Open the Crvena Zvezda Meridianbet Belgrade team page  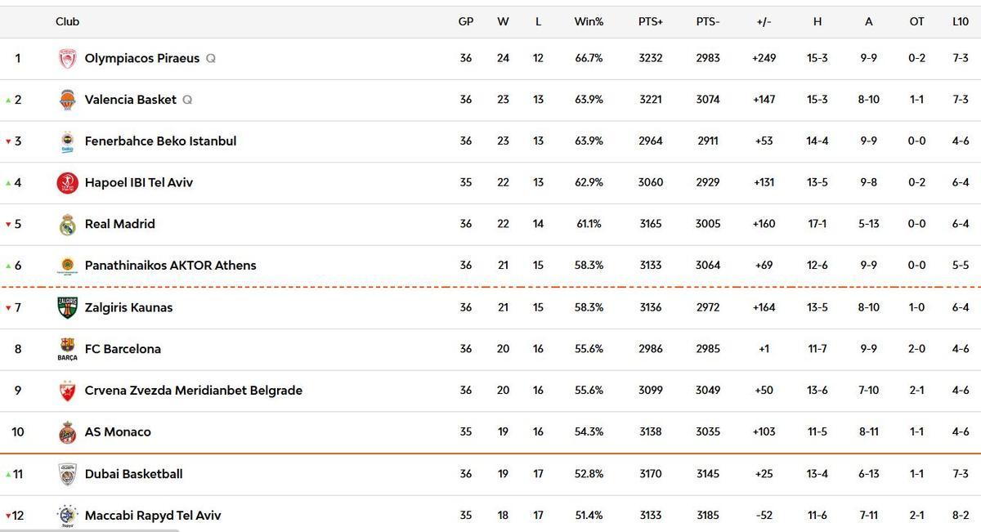(194, 390)
